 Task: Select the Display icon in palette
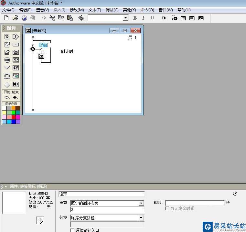(x=7, y=37)
